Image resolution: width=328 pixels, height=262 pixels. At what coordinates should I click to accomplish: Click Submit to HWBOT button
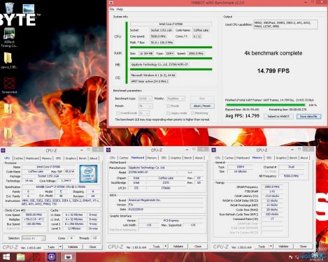[278, 117]
